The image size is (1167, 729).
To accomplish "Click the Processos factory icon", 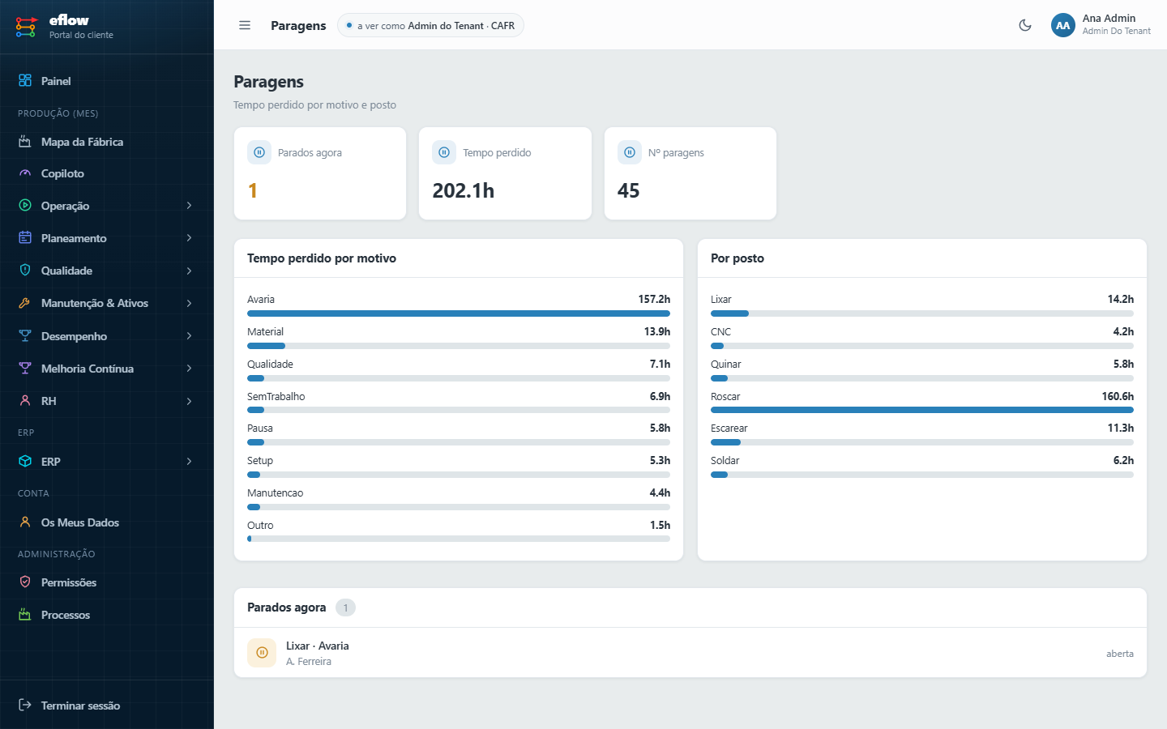I will [25, 615].
